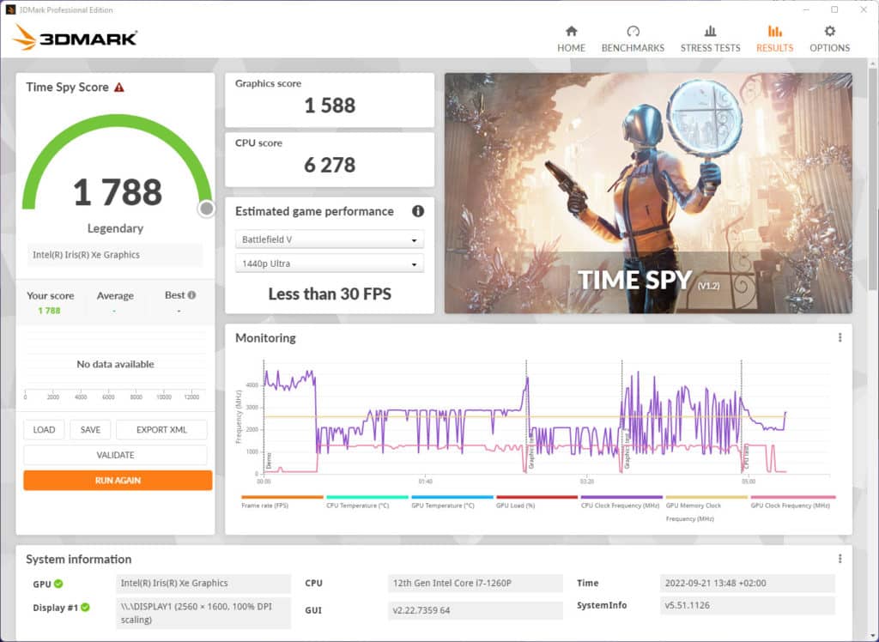This screenshot has width=879, height=642.
Task: Click Your score value 1 788
Action: (49, 311)
